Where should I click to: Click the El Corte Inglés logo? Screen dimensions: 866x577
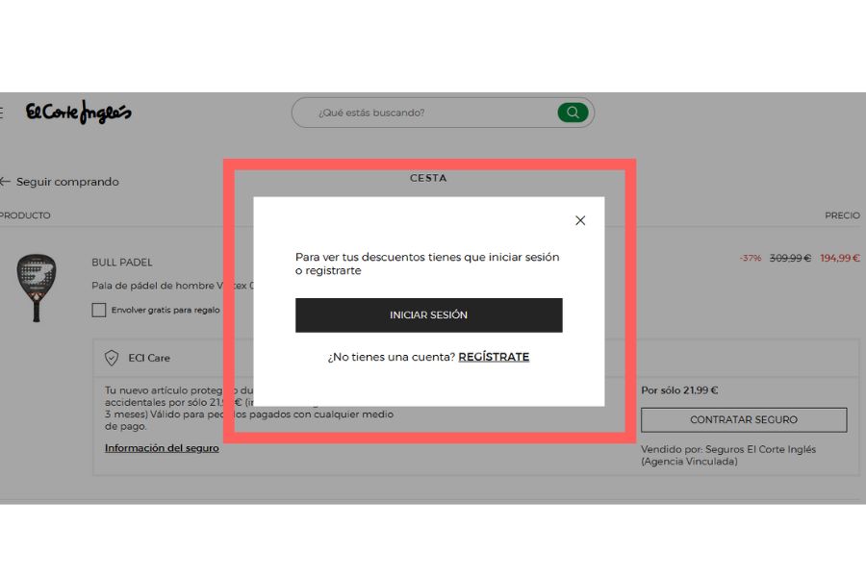coord(79,113)
